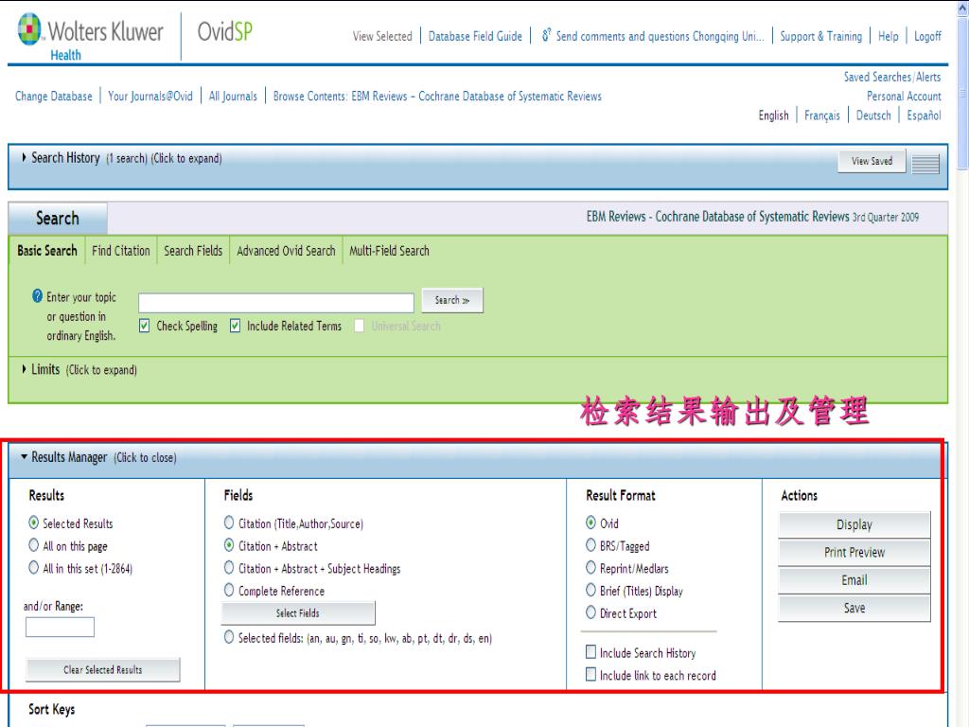Screen dimensions: 969x727
Task: Click the View Saved button
Action: (872, 161)
